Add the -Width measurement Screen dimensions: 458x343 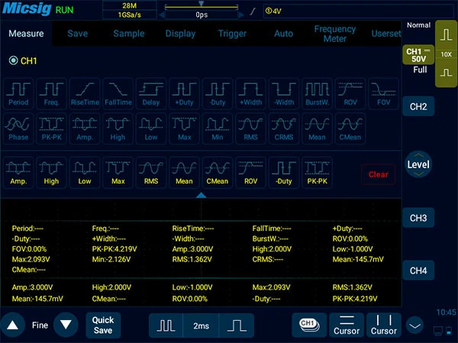click(284, 94)
